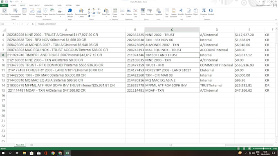Select cell containing $565,936.93
Screen dimensions: 278x156
(249, 65)
